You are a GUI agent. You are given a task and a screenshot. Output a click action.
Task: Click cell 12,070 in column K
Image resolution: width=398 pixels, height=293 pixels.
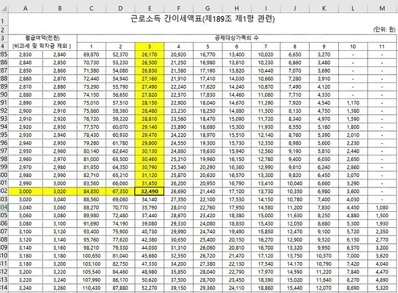324,288
